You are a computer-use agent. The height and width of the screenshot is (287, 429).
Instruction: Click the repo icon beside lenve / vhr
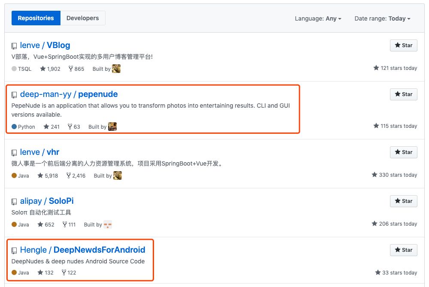coord(14,153)
